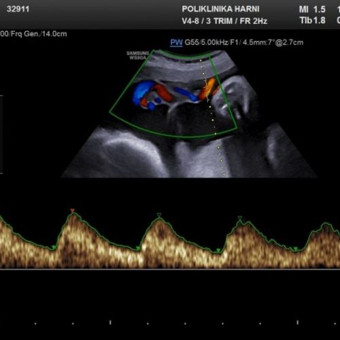Click the Frq Gen./14.0cm depth label
The image size is (340, 340).
point(39,34)
